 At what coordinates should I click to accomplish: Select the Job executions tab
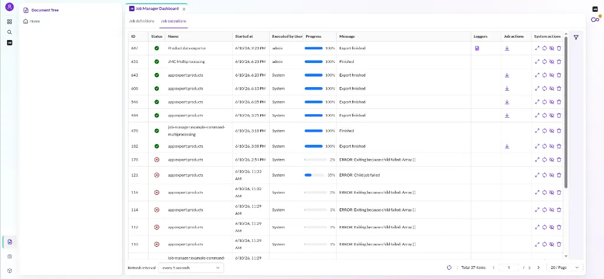173,21
